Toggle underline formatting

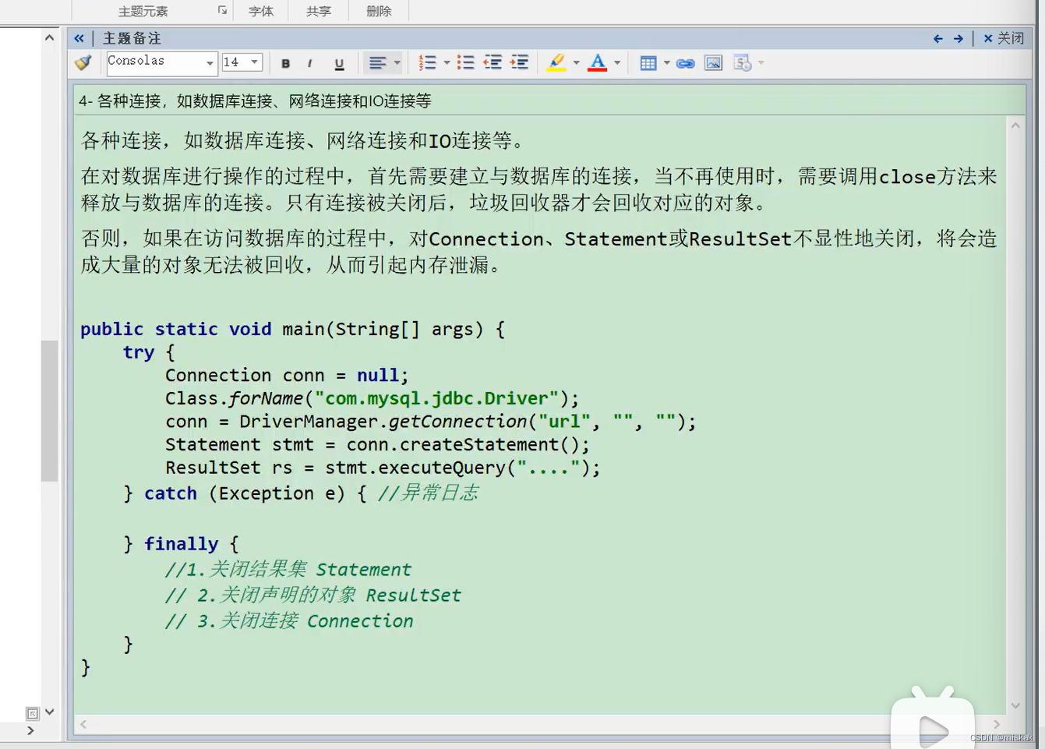[x=339, y=63]
